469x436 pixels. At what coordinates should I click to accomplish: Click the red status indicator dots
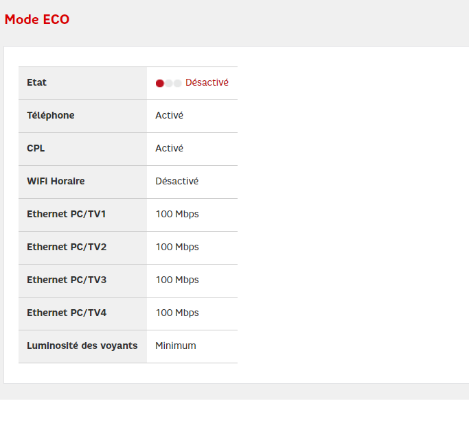coord(168,83)
